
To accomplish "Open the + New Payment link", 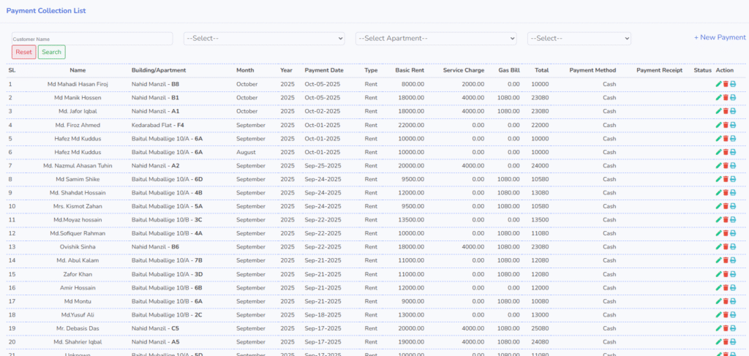I will pyautogui.click(x=720, y=37).
